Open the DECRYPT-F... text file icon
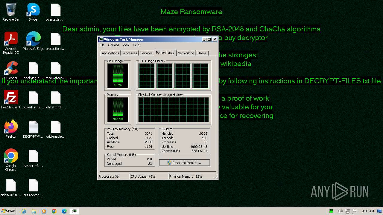Screen dimensions: 383x215 coord(33,129)
